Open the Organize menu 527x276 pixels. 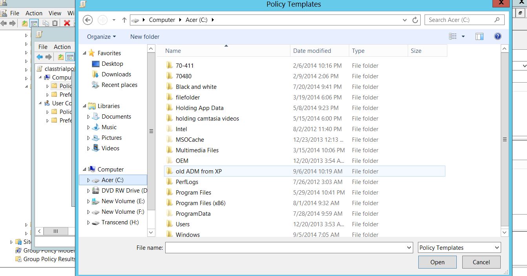click(x=101, y=37)
